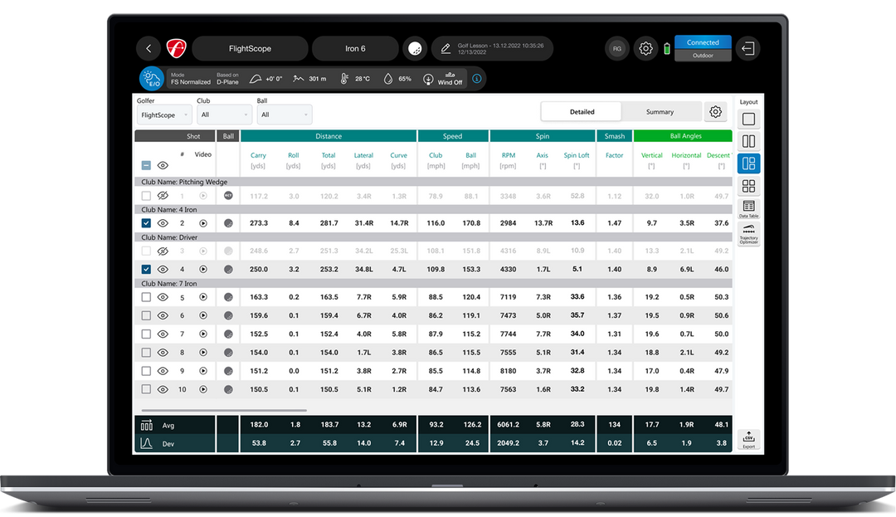Check the checkbox for shot 5

pos(146,297)
